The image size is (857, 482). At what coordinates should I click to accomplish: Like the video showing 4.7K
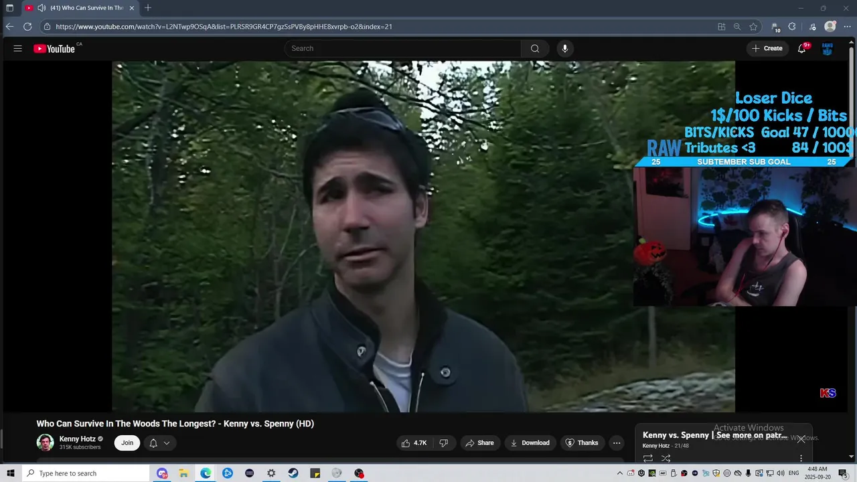414,443
